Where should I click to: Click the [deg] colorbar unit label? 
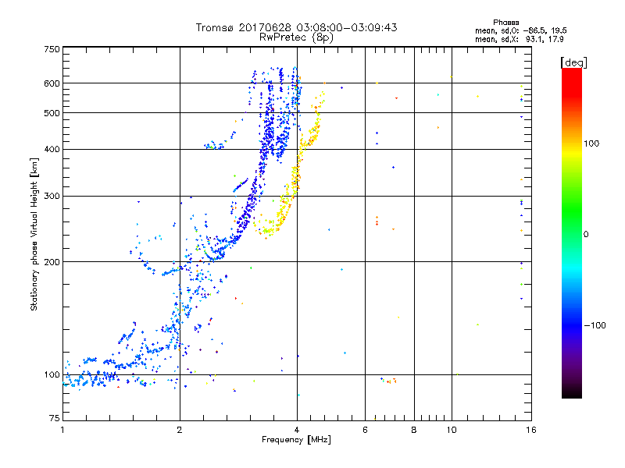click(573, 62)
